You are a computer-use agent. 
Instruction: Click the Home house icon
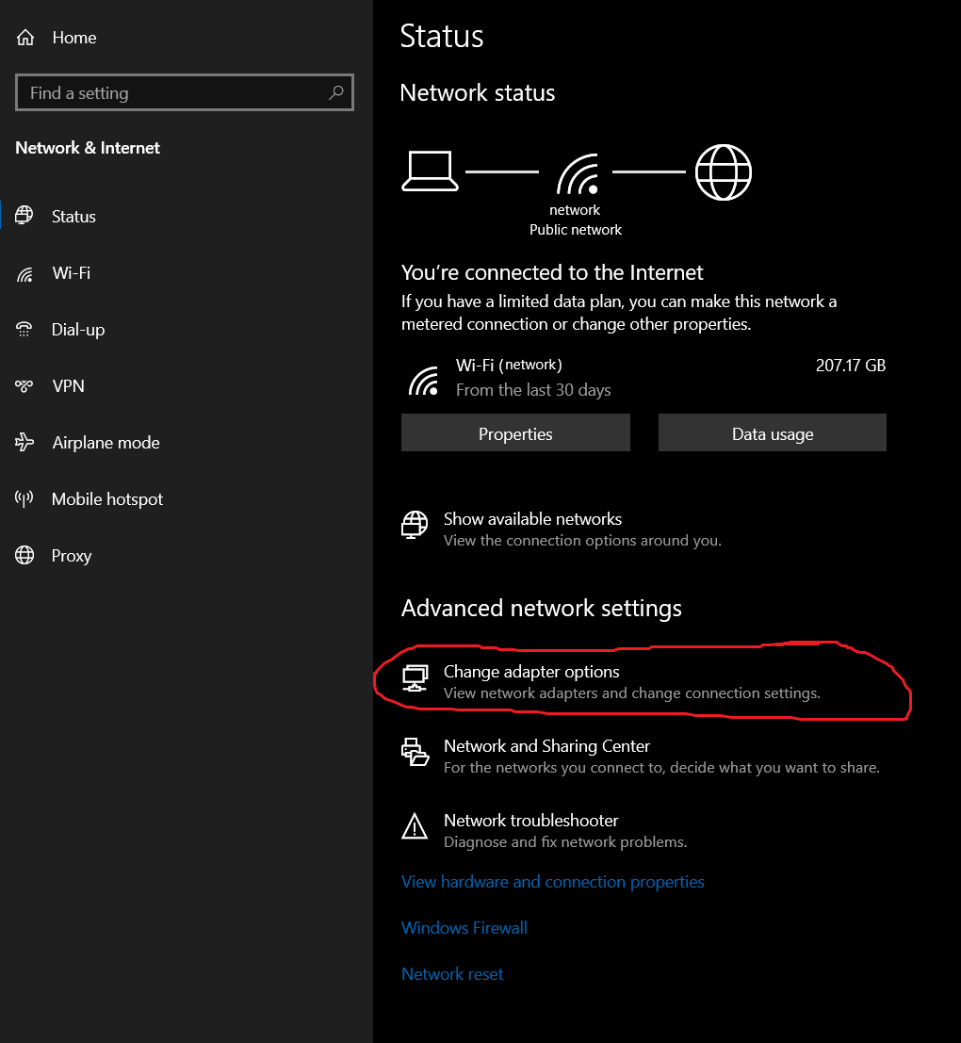[25, 38]
